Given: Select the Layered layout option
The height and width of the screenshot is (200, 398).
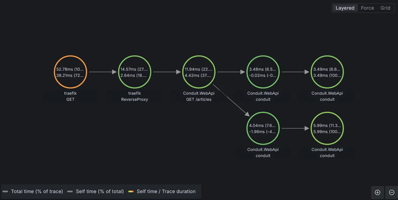Looking at the screenshot, I should (x=345, y=8).
